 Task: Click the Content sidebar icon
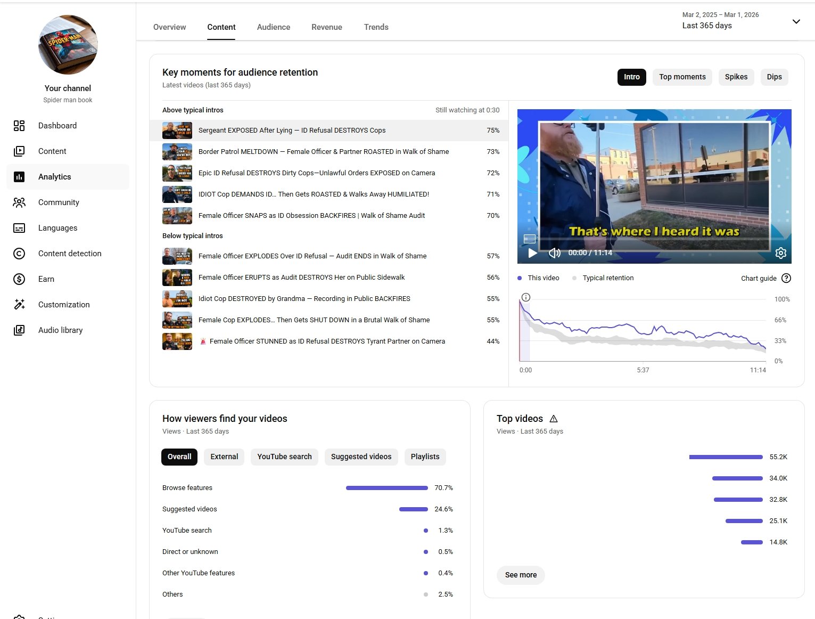point(19,151)
